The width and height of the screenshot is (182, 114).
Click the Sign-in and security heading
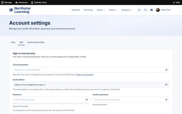pos(24,53)
